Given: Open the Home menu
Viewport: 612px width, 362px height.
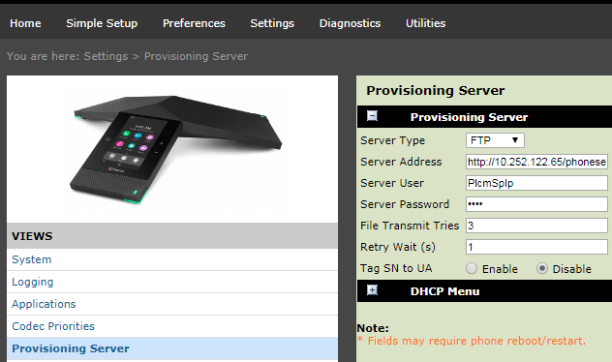Looking at the screenshot, I should click(x=25, y=23).
